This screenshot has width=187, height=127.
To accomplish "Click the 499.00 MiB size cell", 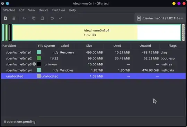I will pyautogui.click(x=94, y=52).
